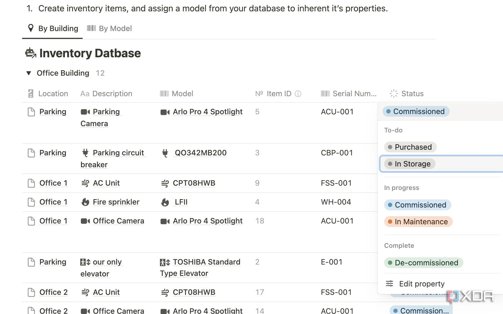This screenshot has height=314, width=503.
Task: Select Commissioned under In progress
Action: (x=418, y=205)
